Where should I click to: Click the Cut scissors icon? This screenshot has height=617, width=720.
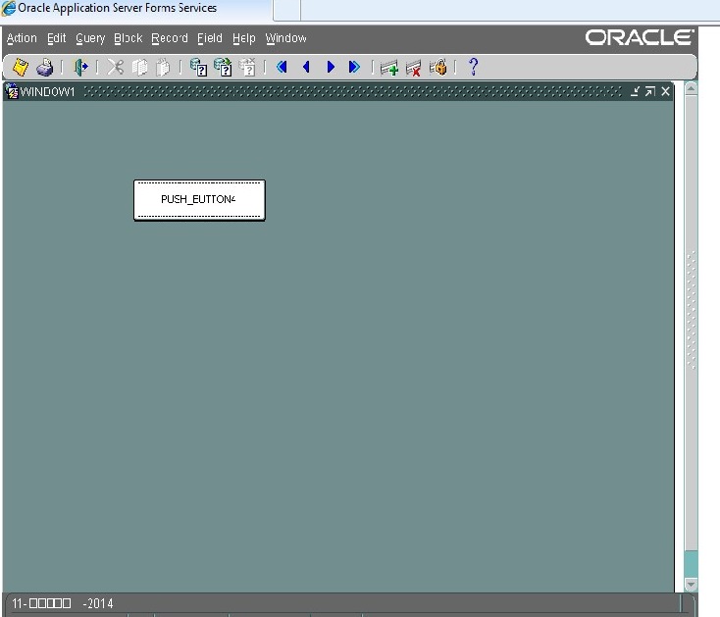click(x=116, y=67)
